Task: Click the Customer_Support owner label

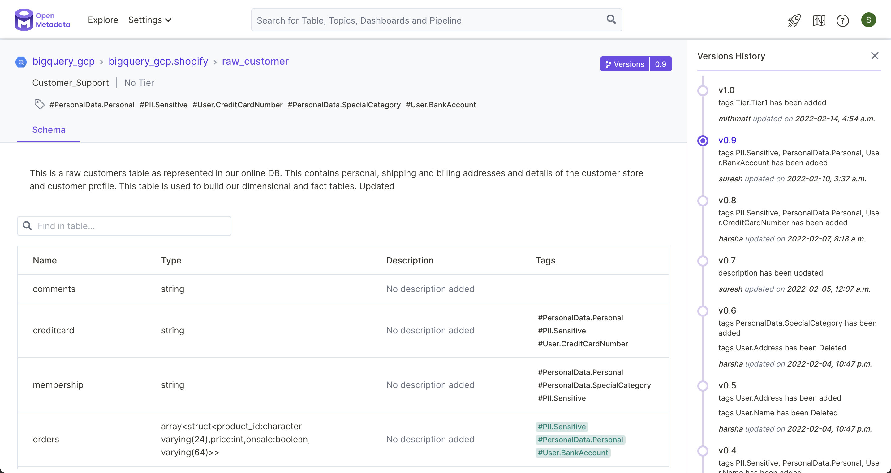Action: 70,83
